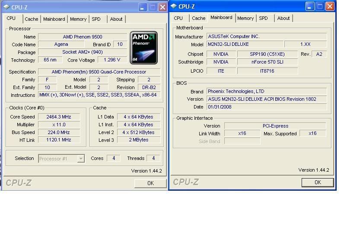363x227 pixels.
Task: Click the x 11.0 multiplier value
Action: pyautogui.click(x=59, y=125)
